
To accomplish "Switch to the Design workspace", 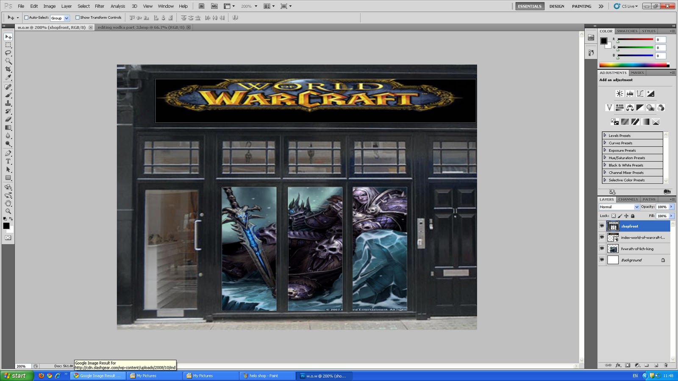I will click(x=556, y=6).
